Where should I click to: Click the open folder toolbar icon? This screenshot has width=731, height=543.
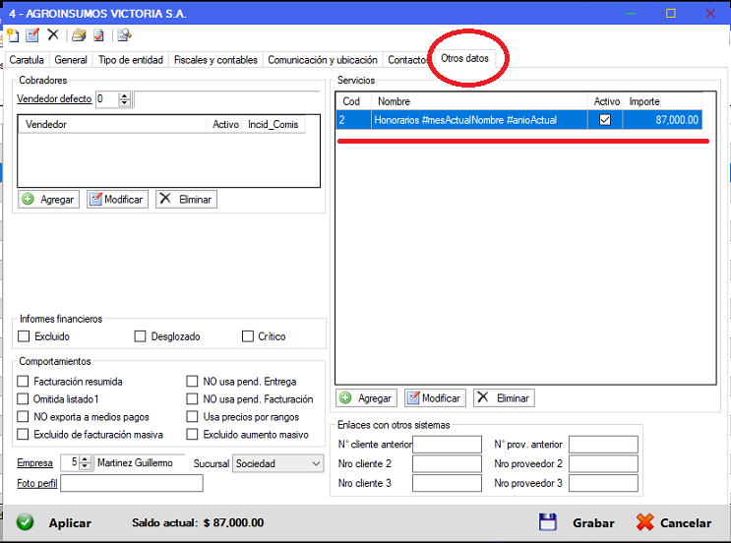pyautogui.click(x=79, y=35)
